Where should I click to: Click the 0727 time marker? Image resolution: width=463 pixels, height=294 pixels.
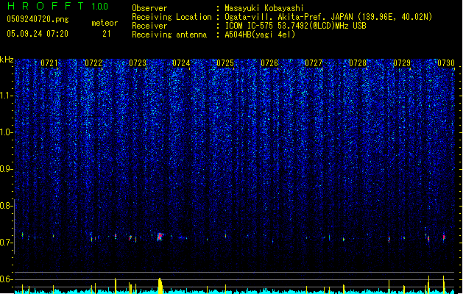[x=314, y=63]
